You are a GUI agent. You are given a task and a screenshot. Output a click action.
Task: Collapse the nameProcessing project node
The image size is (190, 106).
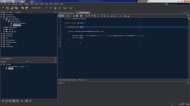(2, 17)
